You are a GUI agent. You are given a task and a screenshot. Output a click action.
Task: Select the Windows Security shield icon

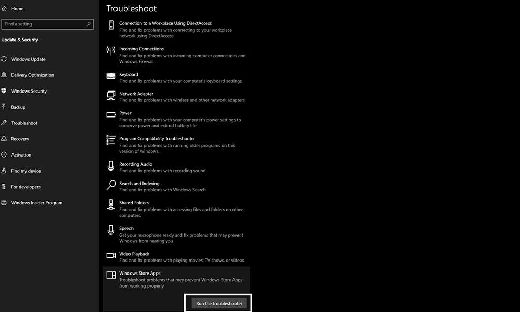4,91
